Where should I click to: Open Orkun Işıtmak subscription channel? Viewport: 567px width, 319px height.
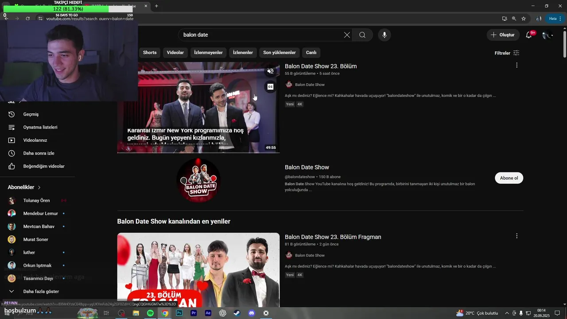coord(38,265)
